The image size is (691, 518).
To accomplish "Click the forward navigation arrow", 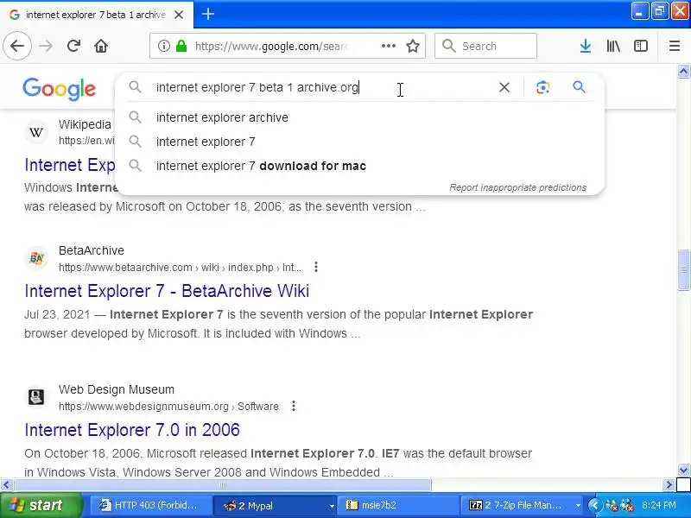I will 46,46.
